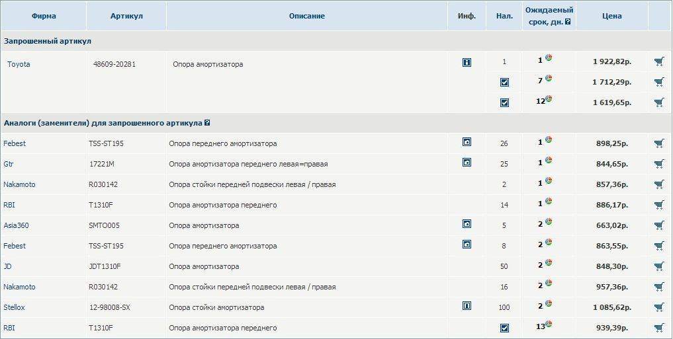This screenshot has height=339, width=673.
Task: Add RBI 886,17р. offer to cart
Action: (x=659, y=205)
